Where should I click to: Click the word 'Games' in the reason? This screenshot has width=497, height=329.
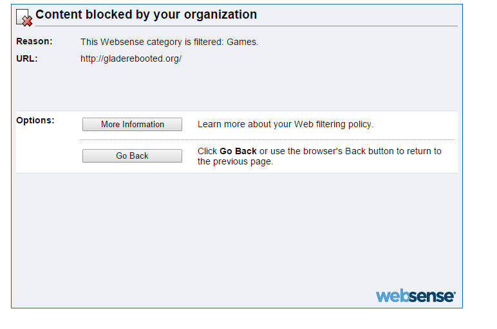[241, 42]
